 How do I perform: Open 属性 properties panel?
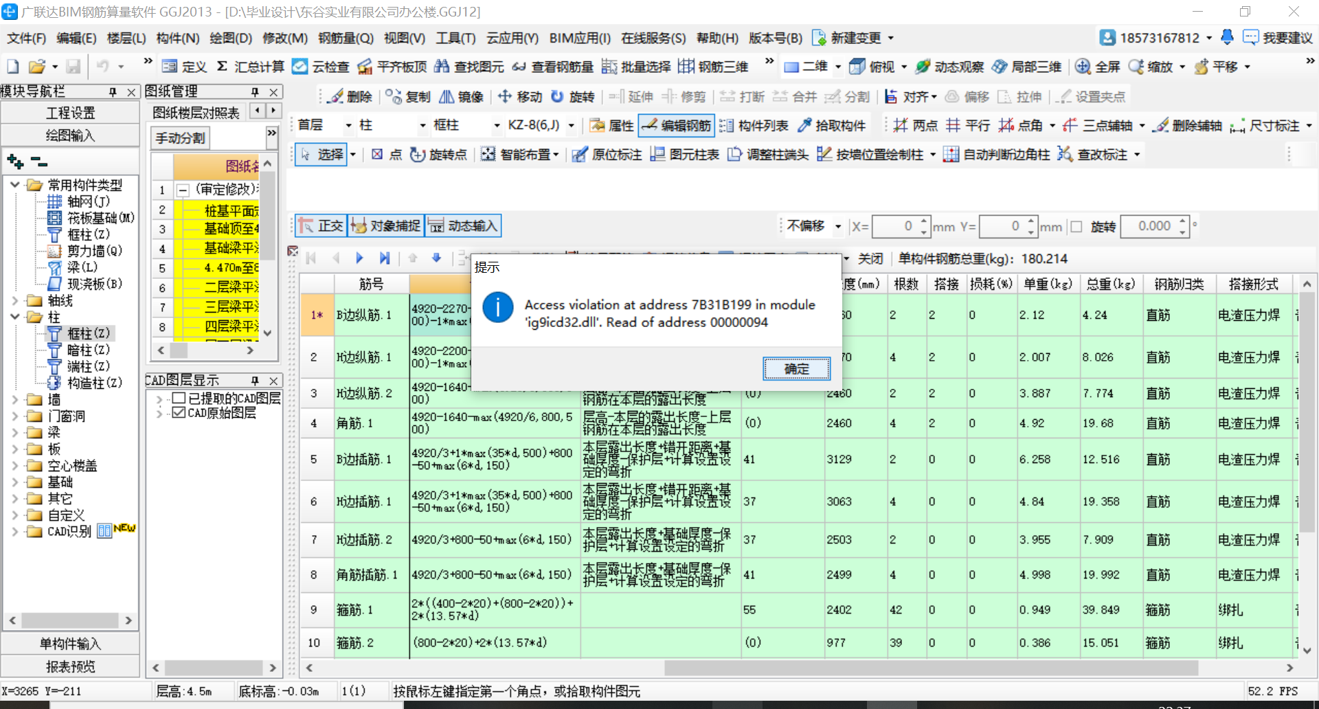611,126
